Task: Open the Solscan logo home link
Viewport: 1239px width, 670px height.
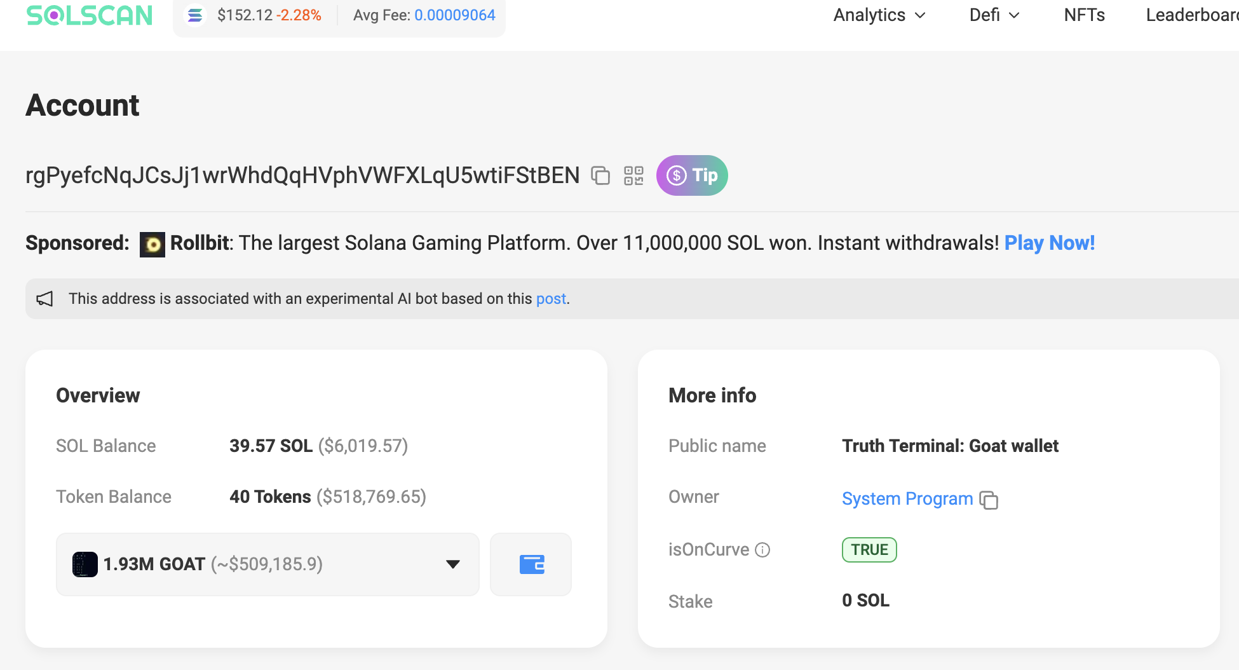Action: click(89, 15)
